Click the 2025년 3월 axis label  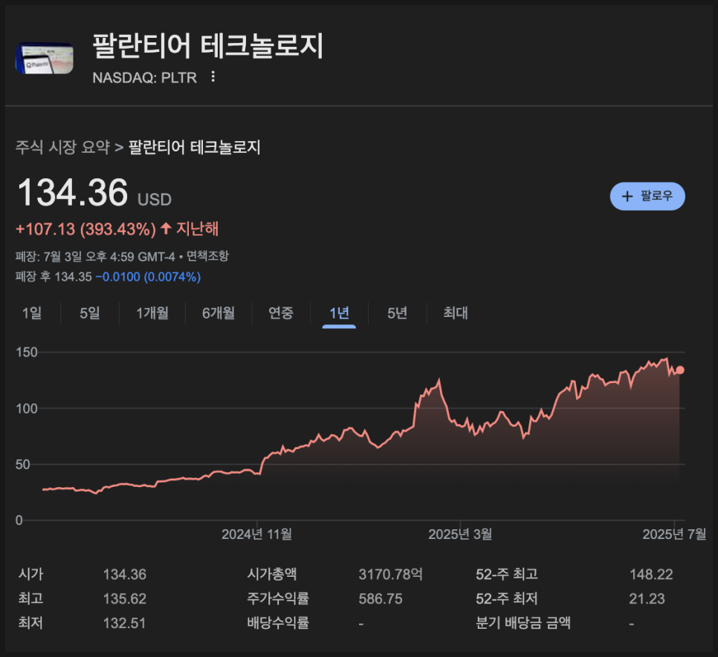pos(460,534)
